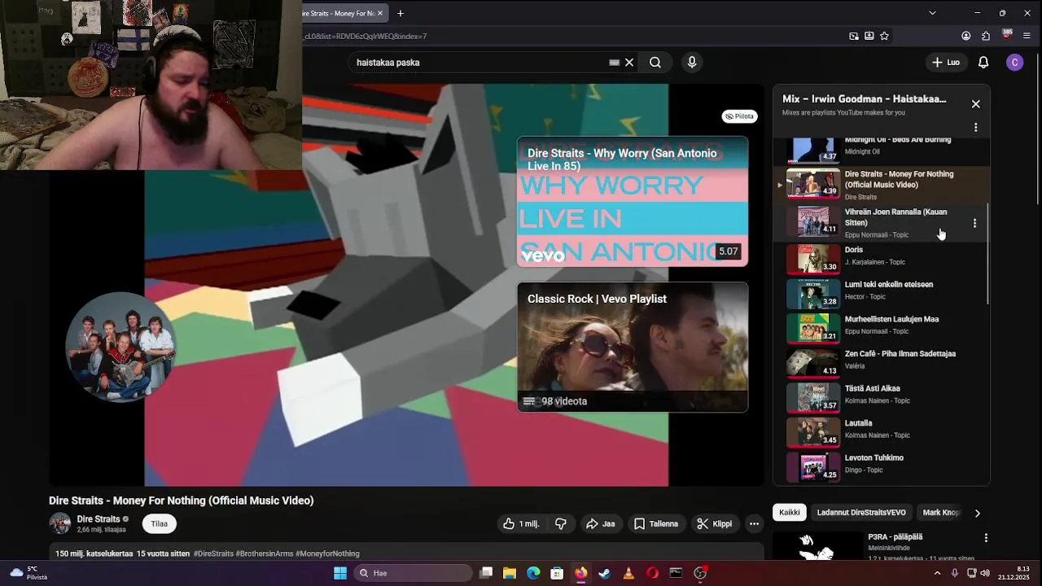Viewport: 1042px width, 586px height.
Task: Open YouTube notifications bell
Action: [x=983, y=63]
